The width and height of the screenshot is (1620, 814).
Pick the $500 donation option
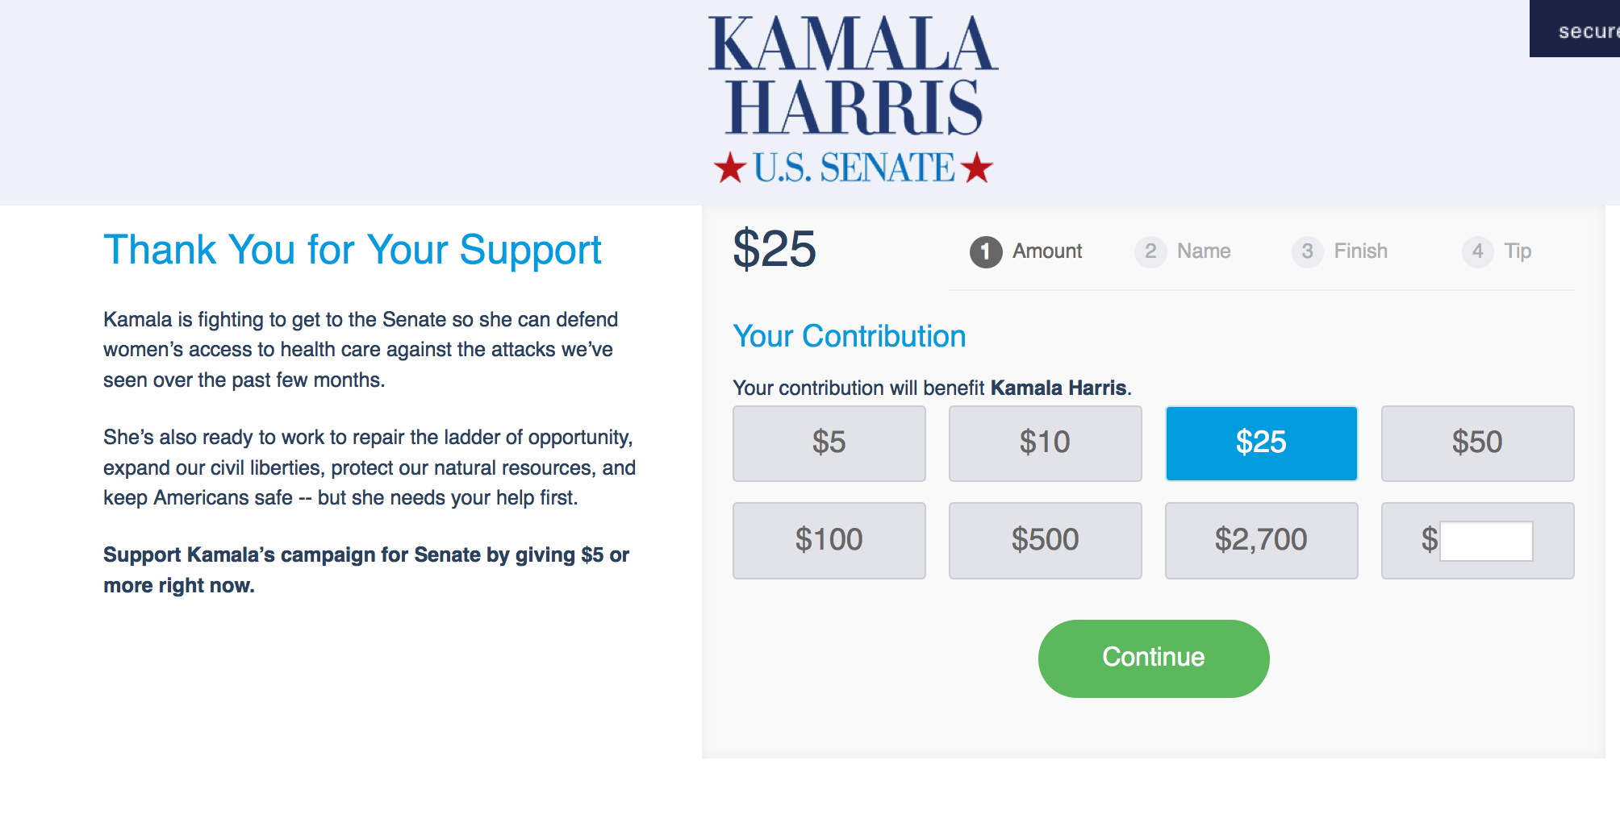(x=1045, y=540)
